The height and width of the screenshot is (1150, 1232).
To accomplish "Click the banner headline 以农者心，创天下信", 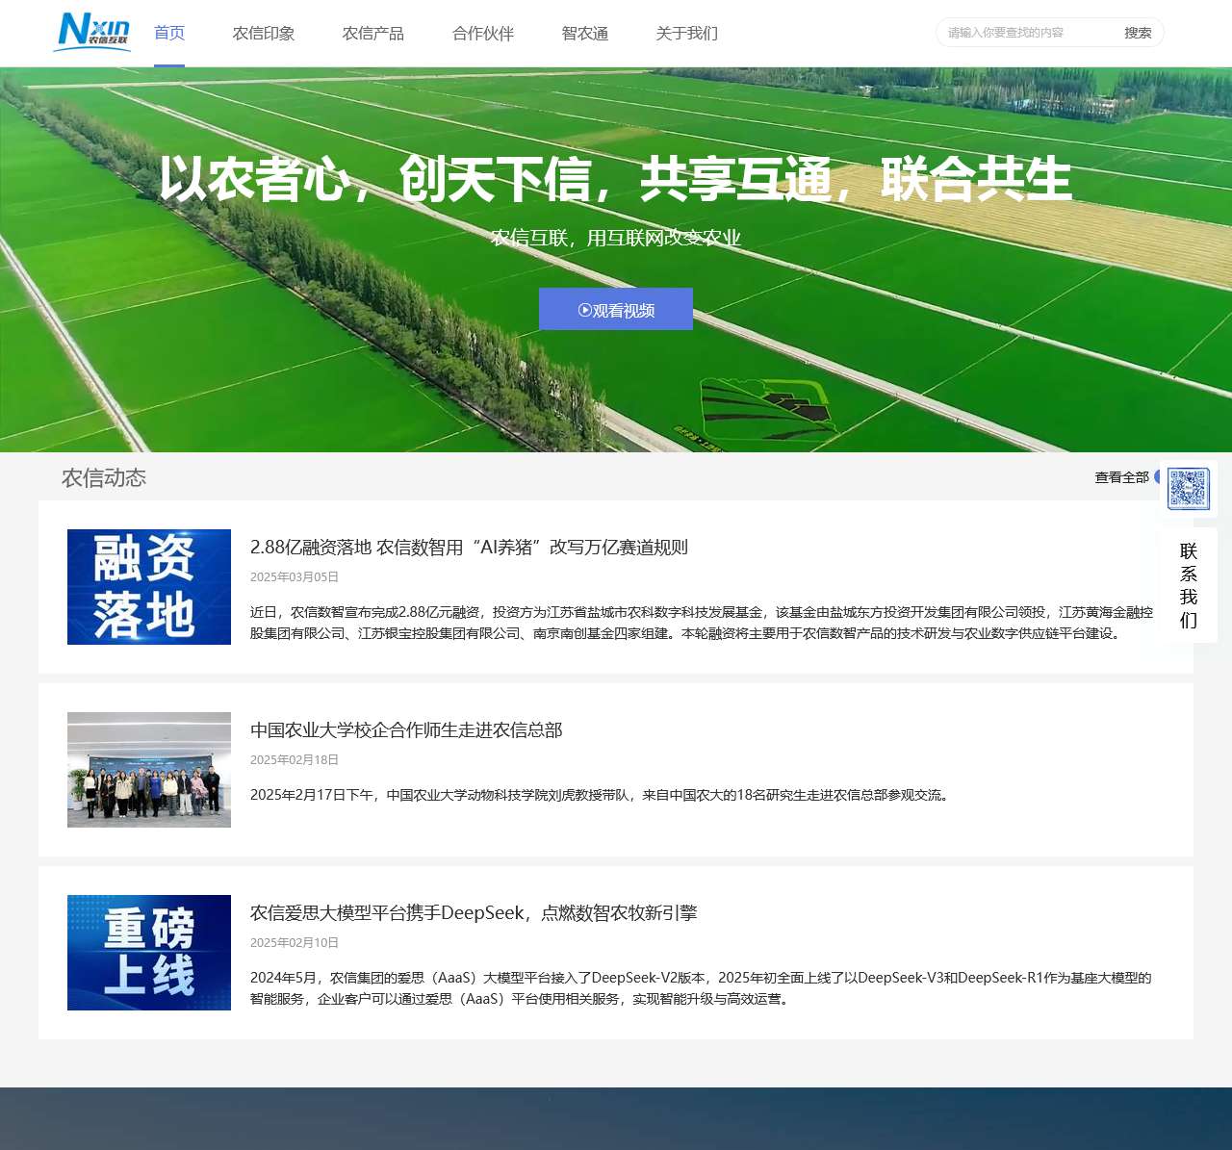I will [x=616, y=179].
